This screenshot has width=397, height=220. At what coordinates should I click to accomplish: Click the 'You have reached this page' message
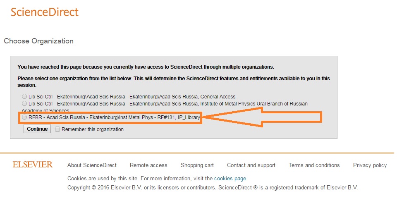146,67
